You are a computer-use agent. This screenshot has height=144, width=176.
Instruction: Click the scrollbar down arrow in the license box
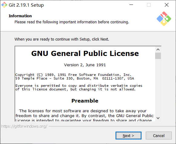pyautogui.click(x=158, y=118)
